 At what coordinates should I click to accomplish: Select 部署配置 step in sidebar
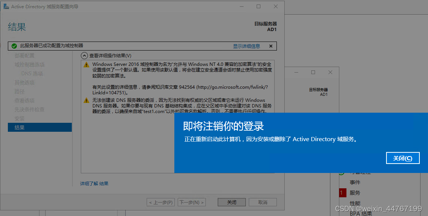[24, 56]
